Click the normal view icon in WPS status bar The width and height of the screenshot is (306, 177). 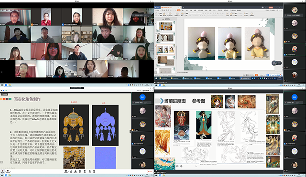pos(247,75)
